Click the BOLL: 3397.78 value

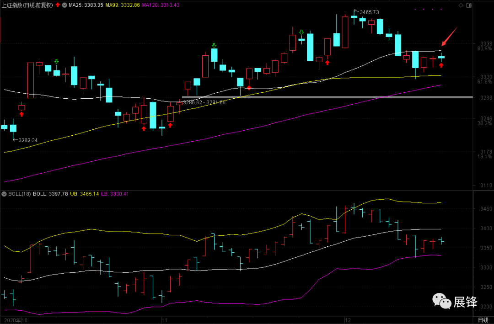point(50,194)
